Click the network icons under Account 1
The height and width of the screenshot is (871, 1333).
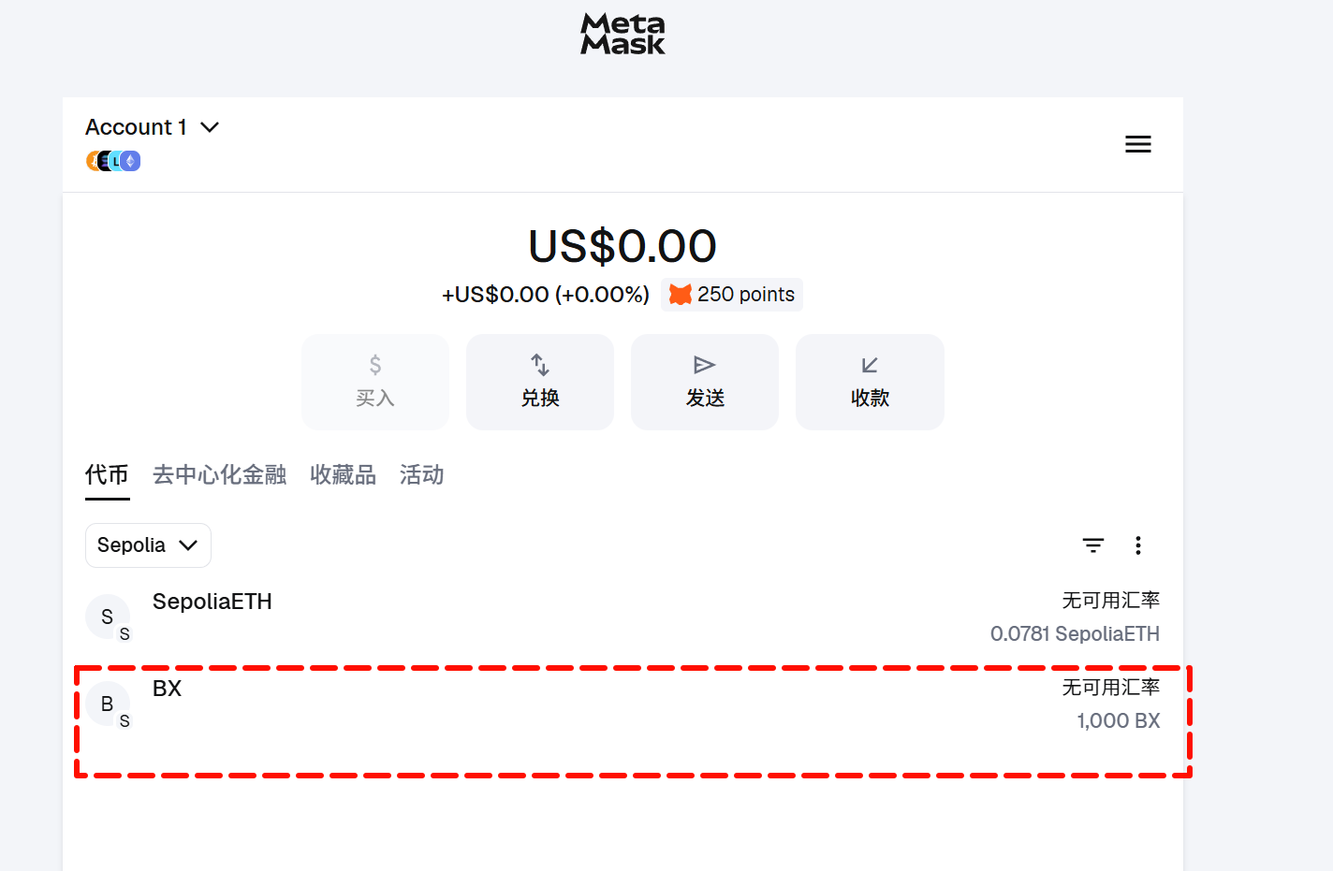pyautogui.click(x=113, y=161)
